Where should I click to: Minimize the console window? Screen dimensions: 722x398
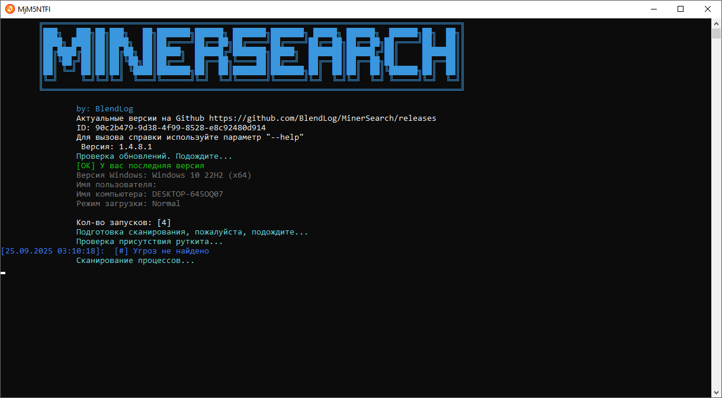click(x=654, y=9)
